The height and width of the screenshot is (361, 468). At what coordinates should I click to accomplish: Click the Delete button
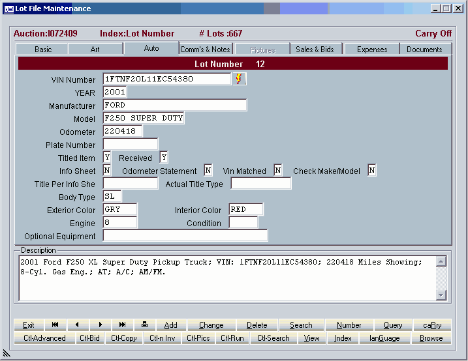point(257,325)
